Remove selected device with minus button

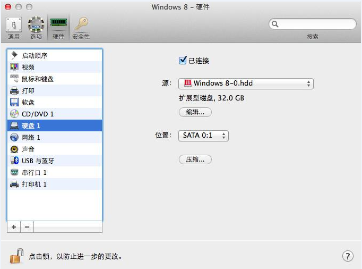click(27, 227)
